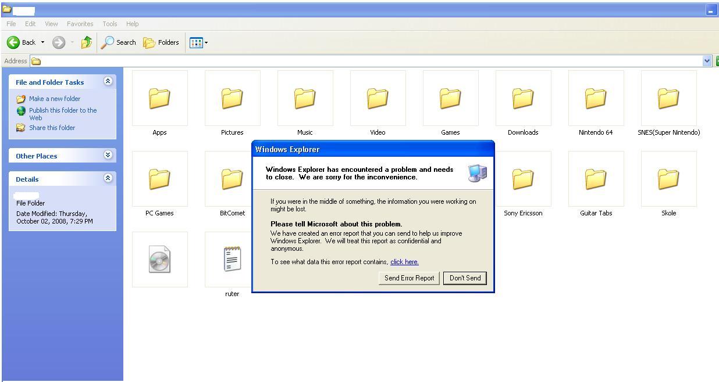Open the File menu
719x382 pixels.
click(11, 24)
